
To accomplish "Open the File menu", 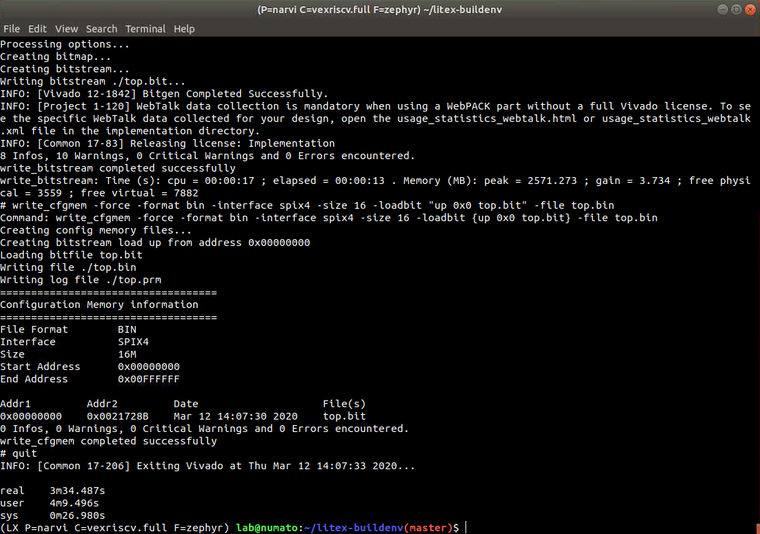I will (11, 29).
